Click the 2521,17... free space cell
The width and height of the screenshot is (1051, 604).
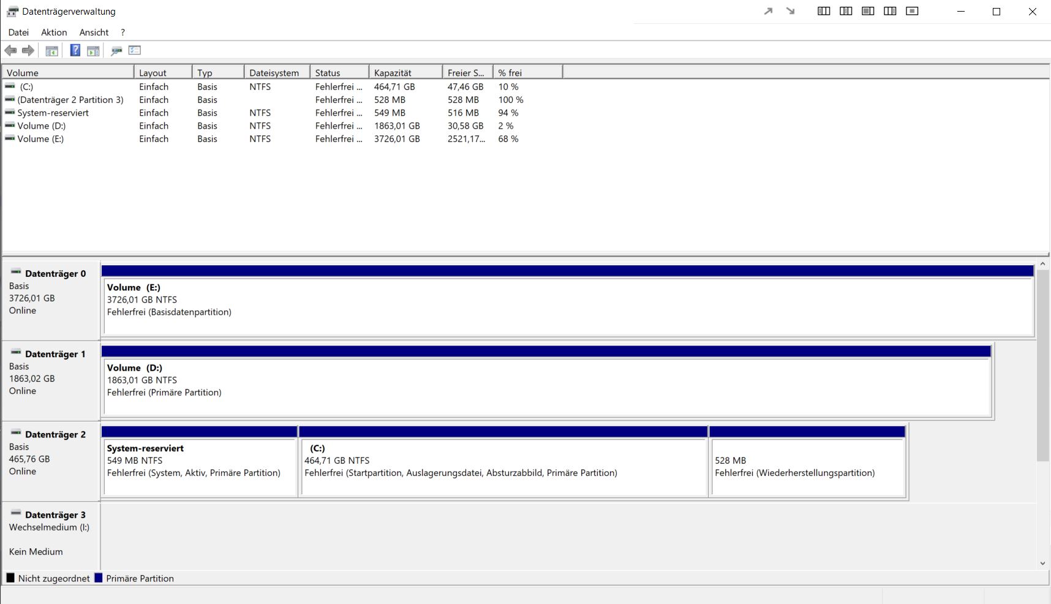(466, 138)
